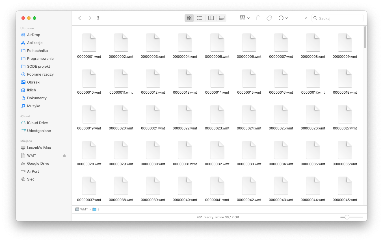383x242 pixels.
Task: Click the 00000003.wmt file name label
Action: 153,57
